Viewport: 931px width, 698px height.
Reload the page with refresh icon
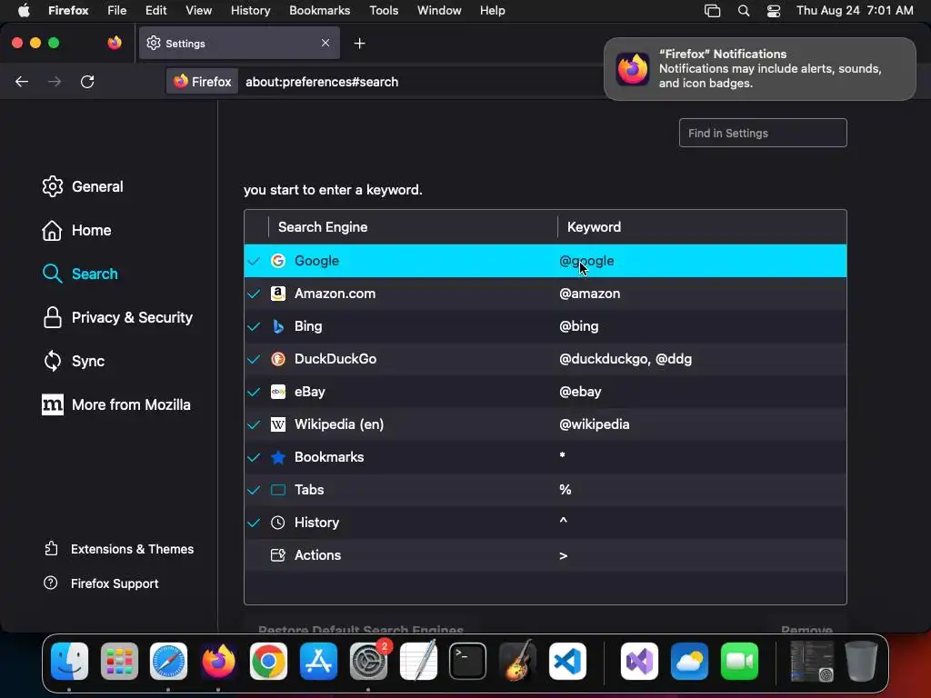point(87,82)
